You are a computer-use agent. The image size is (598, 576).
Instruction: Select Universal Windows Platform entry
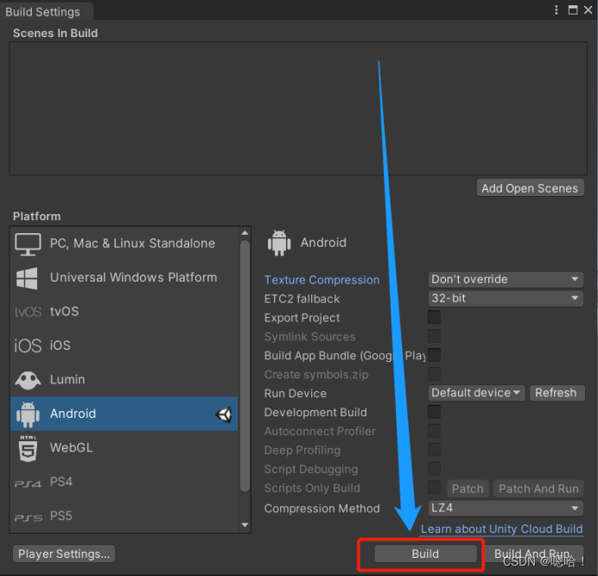tap(124, 277)
